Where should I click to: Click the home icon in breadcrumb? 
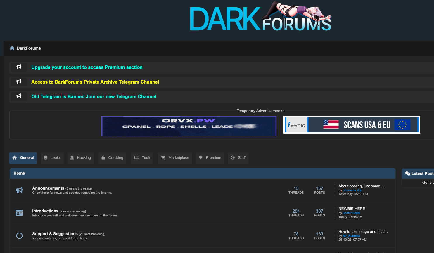click(12, 48)
